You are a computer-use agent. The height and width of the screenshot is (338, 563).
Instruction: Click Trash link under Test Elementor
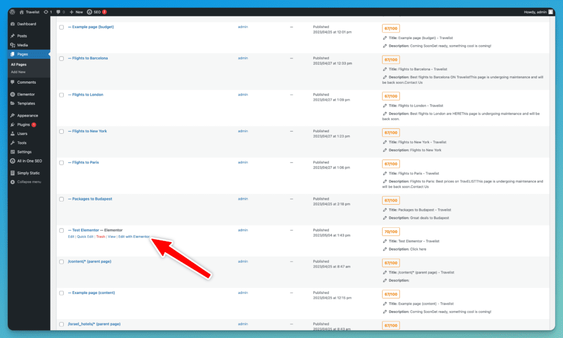click(101, 237)
